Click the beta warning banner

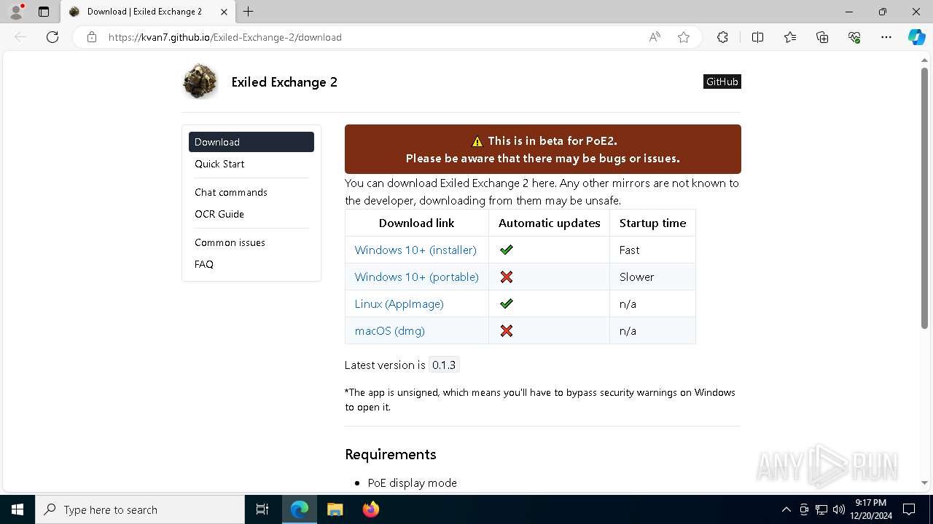(543, 149)
